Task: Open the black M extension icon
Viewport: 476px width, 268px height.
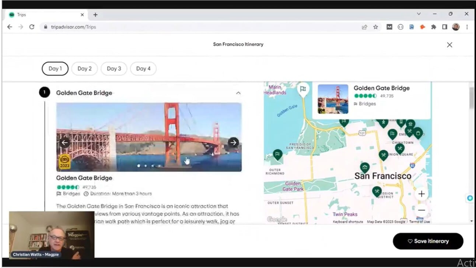Action: pyautogui.click(x=389, y=27)
